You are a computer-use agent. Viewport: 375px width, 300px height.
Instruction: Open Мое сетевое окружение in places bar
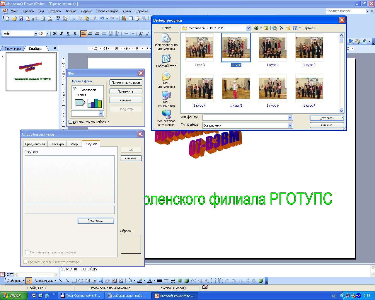166,118
